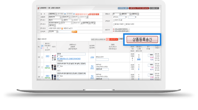Open product code link 100615
198x110 pixels.
(x=47, y=56)
